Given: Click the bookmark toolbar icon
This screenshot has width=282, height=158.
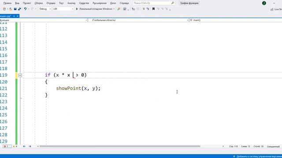Looking at the screenshot, I should [x=153, y=9].
